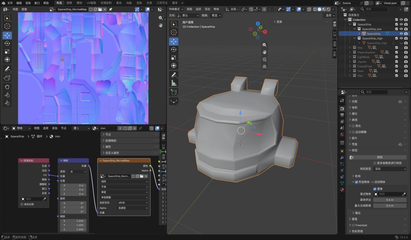
Task: Select the Annotate tool in the 3D viewport
Action: point(174,75)
